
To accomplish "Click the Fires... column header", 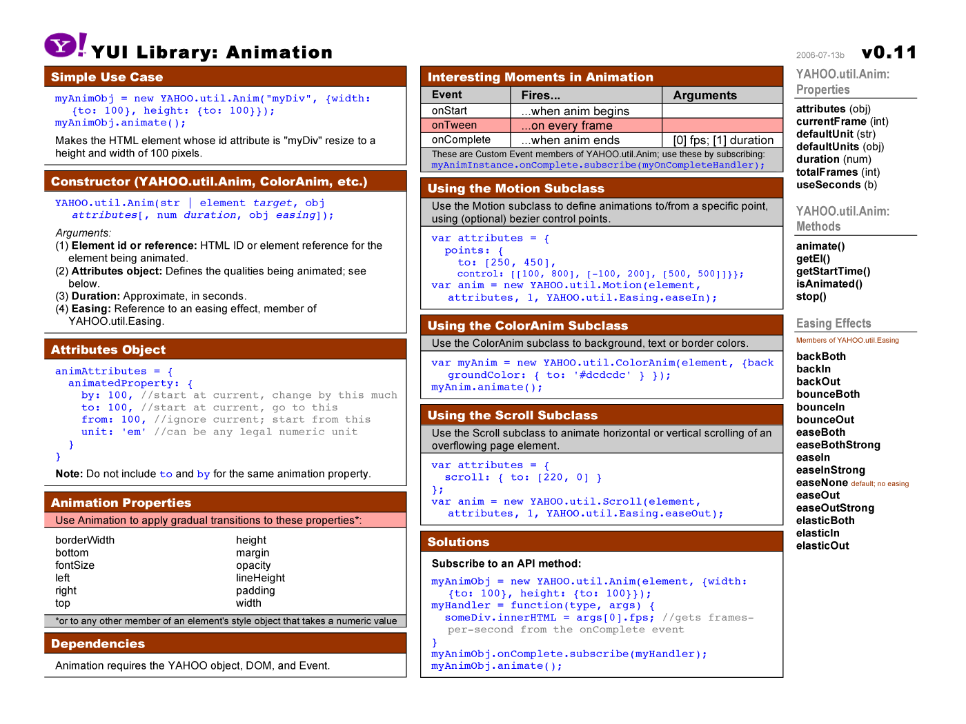I will (x=540, y=95).
